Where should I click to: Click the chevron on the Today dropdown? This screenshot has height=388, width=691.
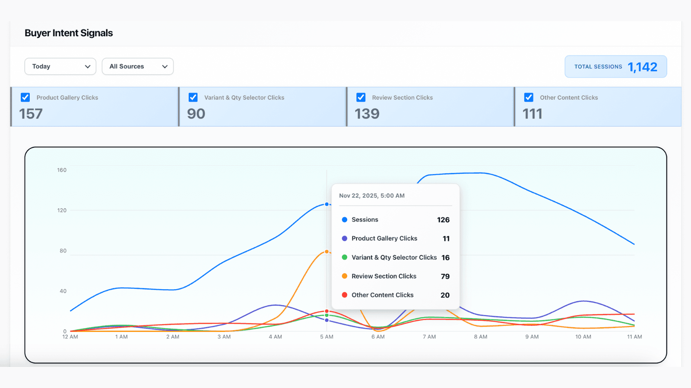(88, 66)
